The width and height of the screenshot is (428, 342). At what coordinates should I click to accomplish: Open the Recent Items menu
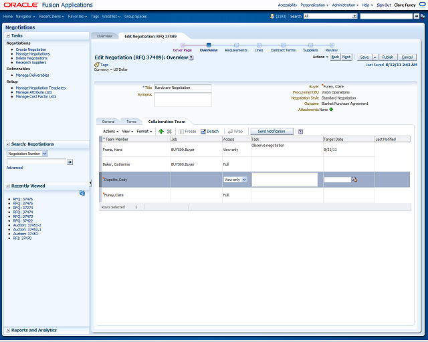[x=51, y=16]
